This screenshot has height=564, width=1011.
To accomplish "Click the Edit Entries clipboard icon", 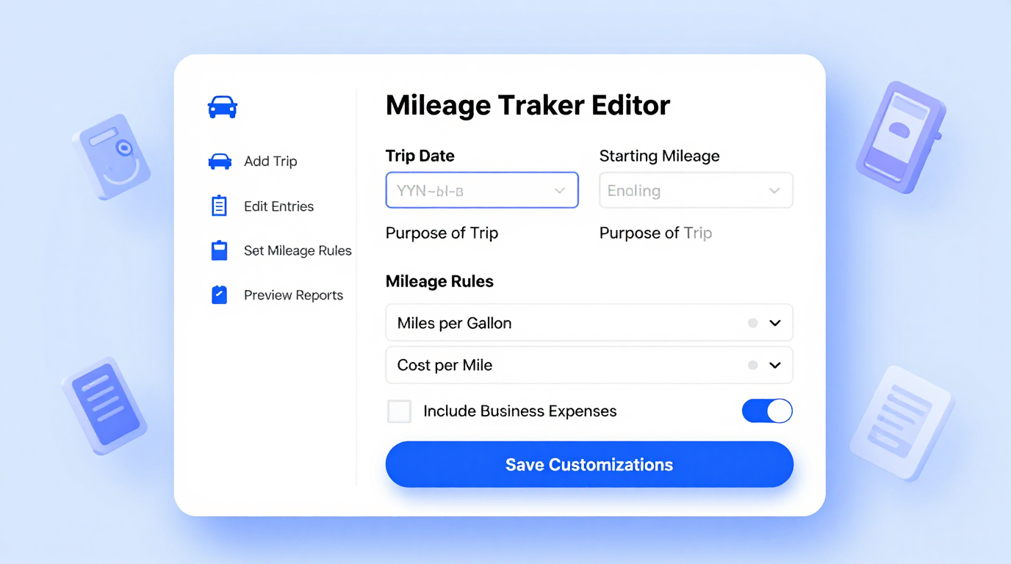I will pyautogui.click(x=219, y=206).
